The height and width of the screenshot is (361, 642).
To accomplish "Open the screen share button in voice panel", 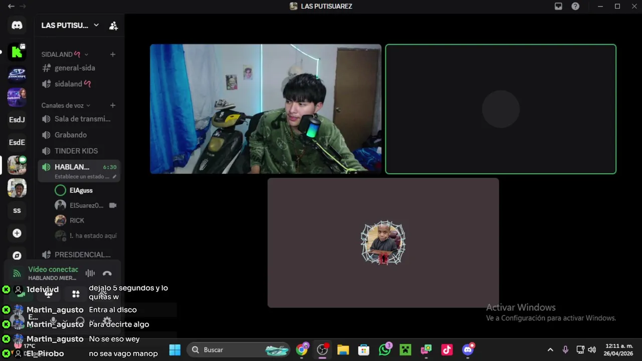I will (48, 294).
